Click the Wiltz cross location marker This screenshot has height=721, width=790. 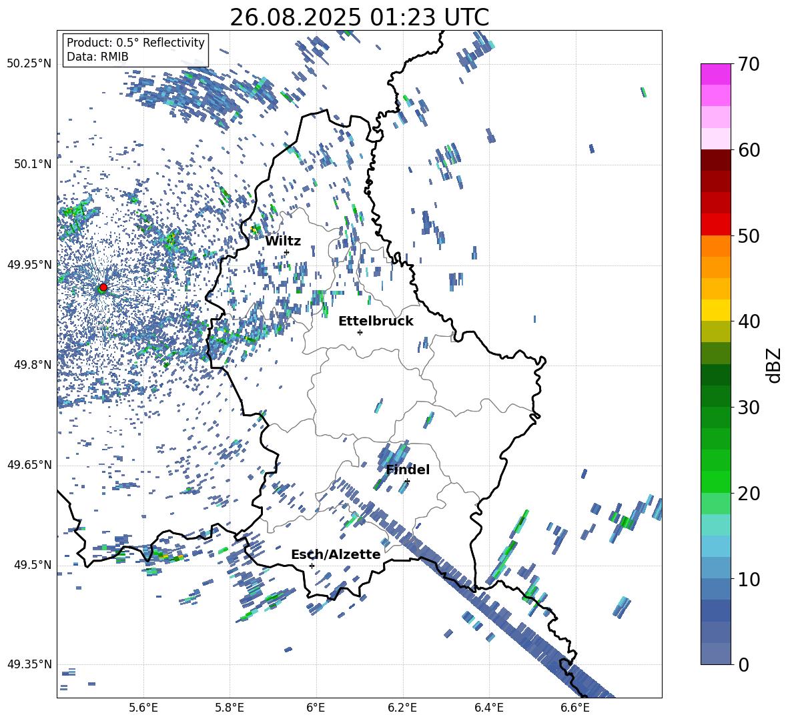pos(287,252)
